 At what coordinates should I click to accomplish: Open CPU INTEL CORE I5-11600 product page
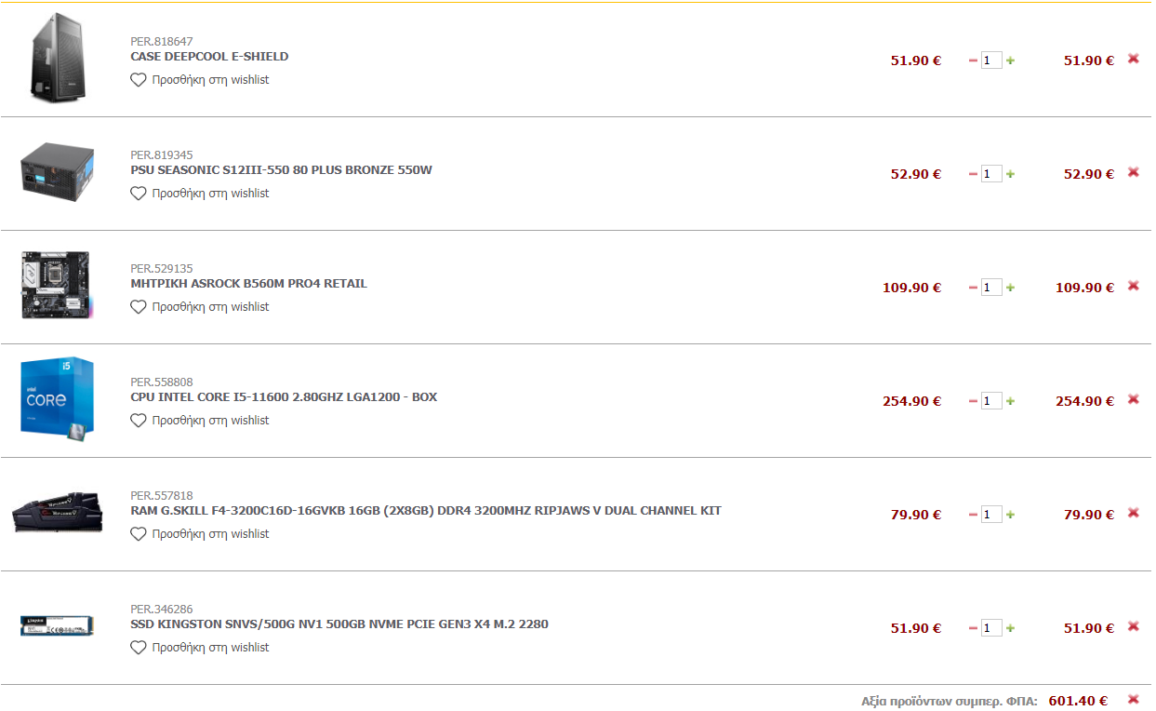click(x=284, y=397)
